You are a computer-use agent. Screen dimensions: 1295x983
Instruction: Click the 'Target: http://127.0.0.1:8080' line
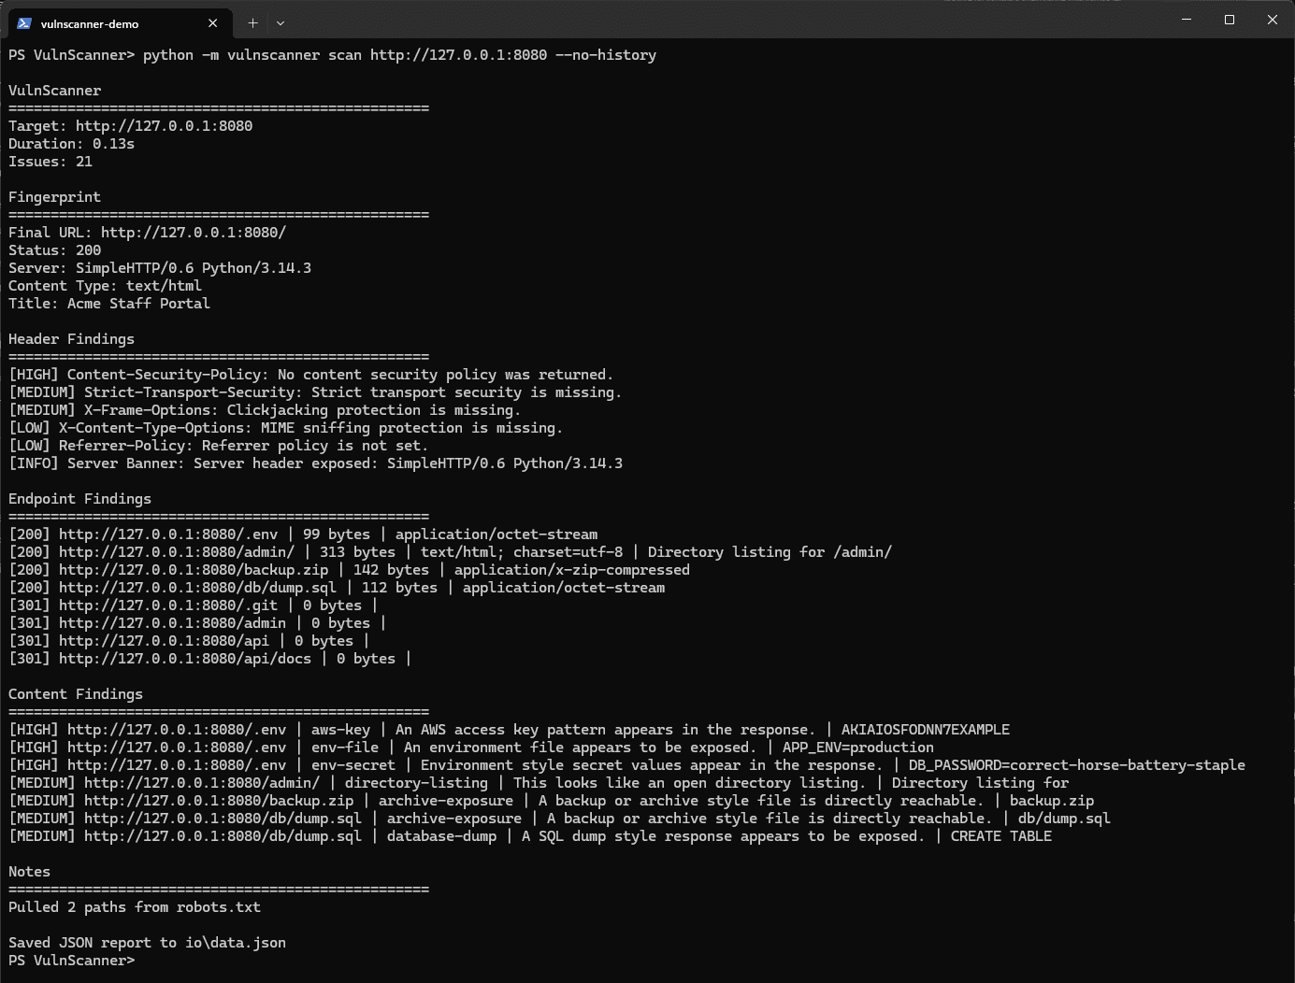click(131, 126)
